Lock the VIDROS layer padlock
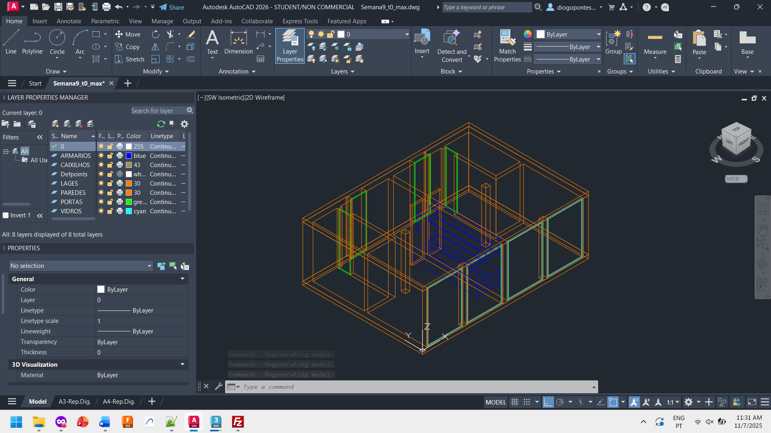Screen dimensions: 771x433 (110, 211)
